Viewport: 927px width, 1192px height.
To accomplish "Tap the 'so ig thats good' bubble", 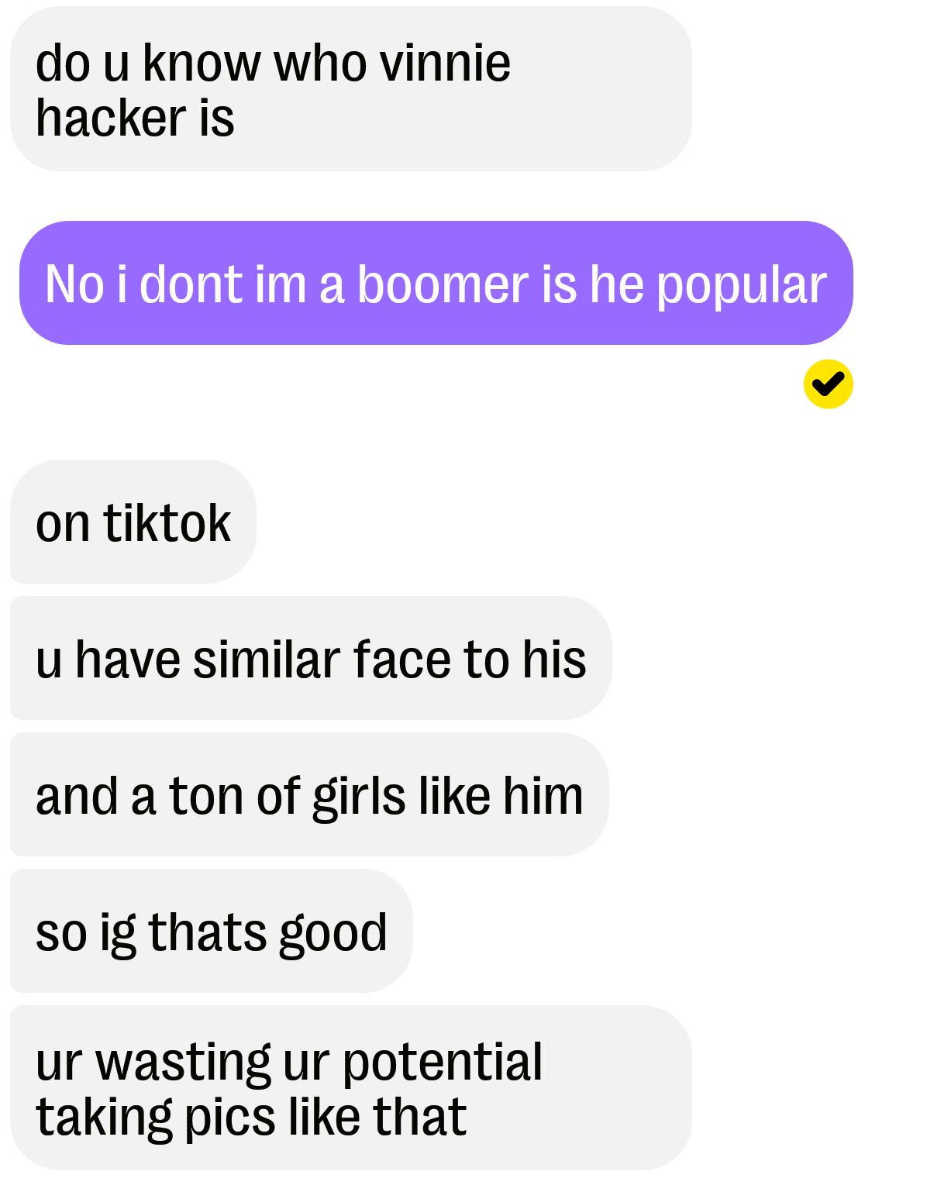I will click(x=211, y=931).
